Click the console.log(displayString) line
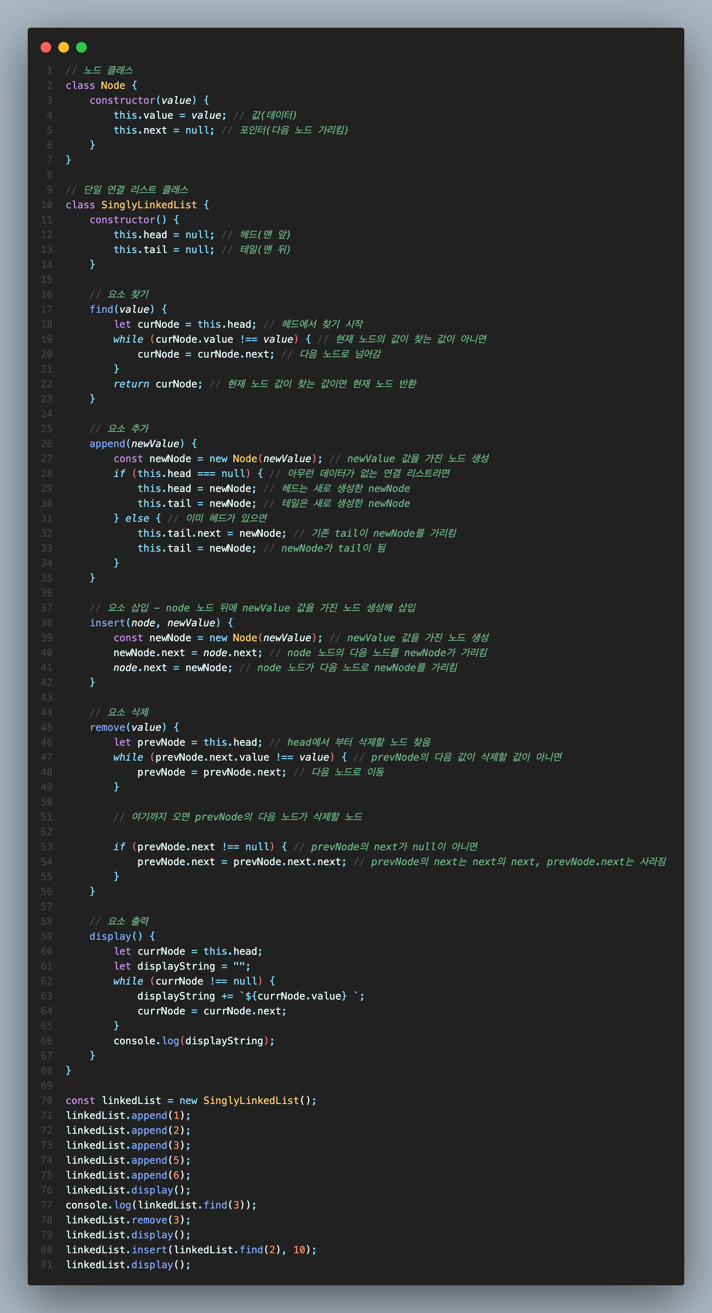The height and width of the screenshot is (1313, 712). coord(193,1041)
